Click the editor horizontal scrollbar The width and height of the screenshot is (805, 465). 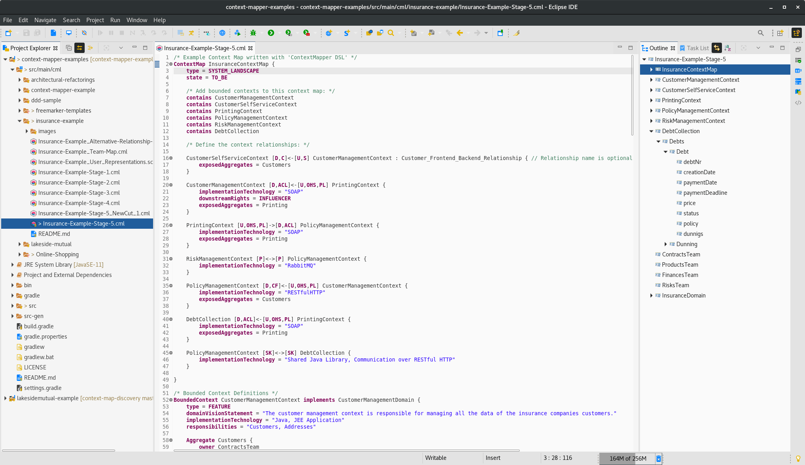(346, 450)
